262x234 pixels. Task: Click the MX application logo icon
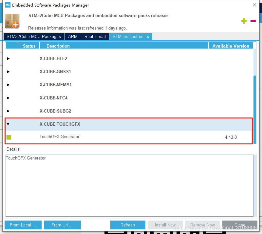click(8, 5)
